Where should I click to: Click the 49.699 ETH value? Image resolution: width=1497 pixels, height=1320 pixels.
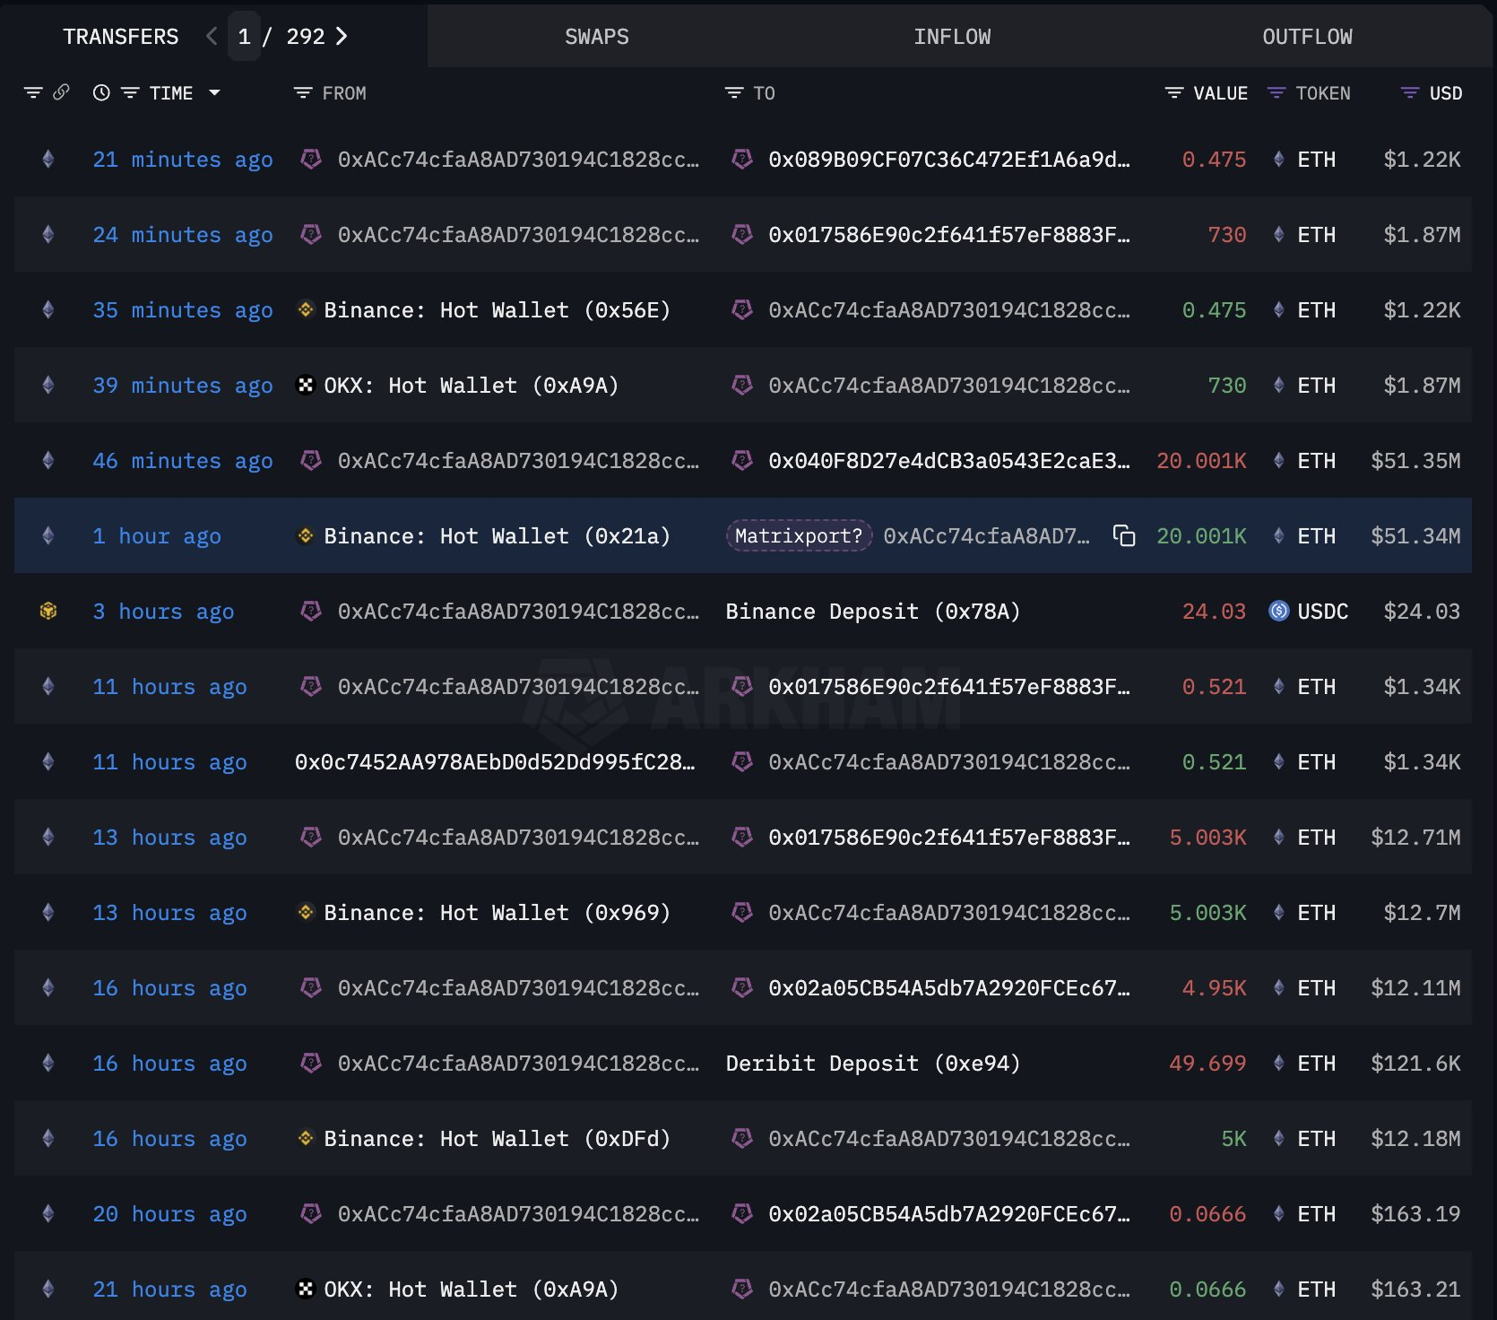coord(1207,1064)
